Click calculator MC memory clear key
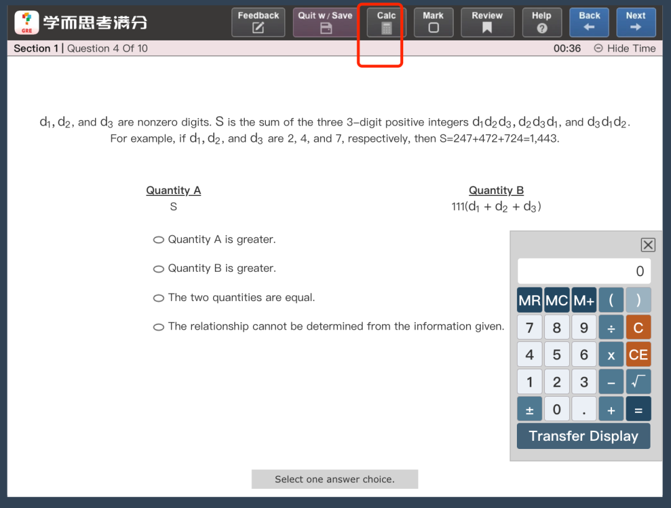 pyautogui.click(x=557, y=300)
